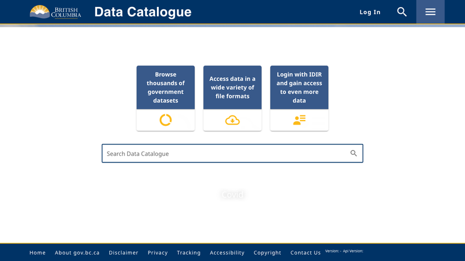Open the Disclaimer footer link
Image resolution: width=465 pixels, height=261 pixels.
click(x=123, y=253)
